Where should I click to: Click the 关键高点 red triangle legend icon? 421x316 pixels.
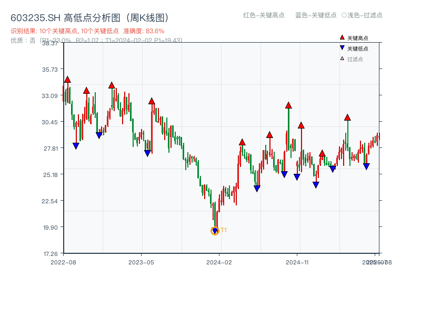pos(342,37)
